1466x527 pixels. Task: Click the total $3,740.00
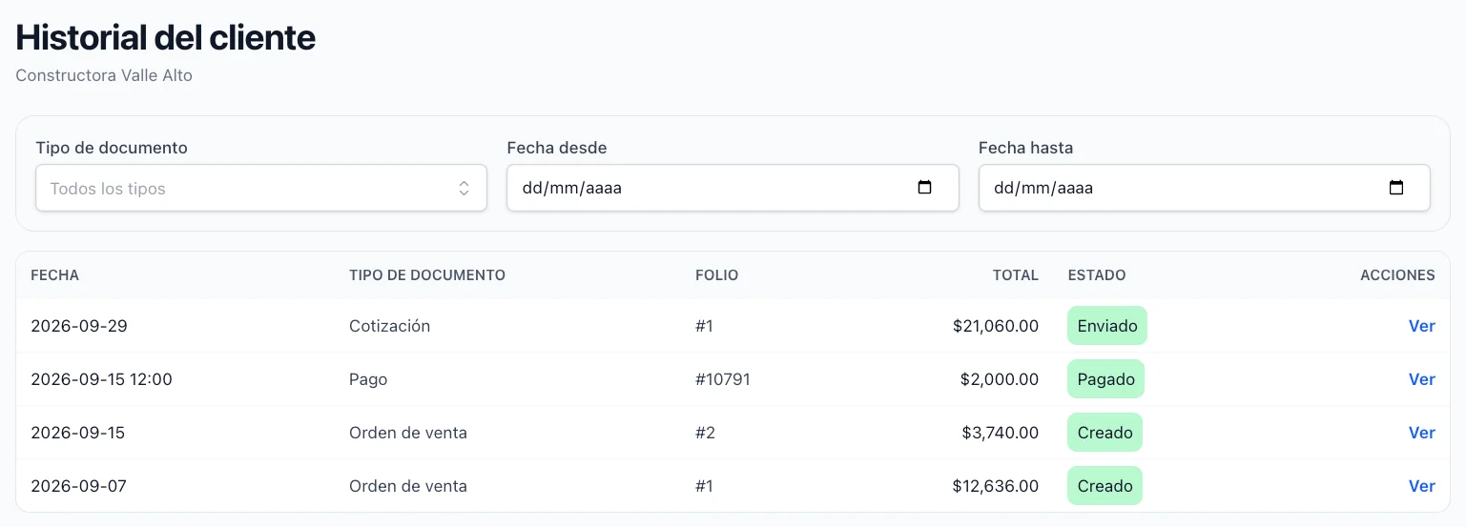(x=1001, y=433)
